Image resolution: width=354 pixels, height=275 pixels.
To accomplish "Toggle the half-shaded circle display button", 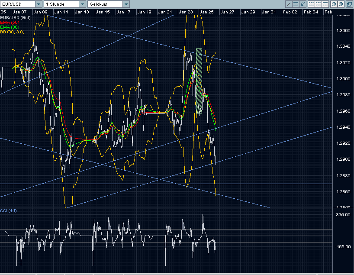I will click(334, 4).
